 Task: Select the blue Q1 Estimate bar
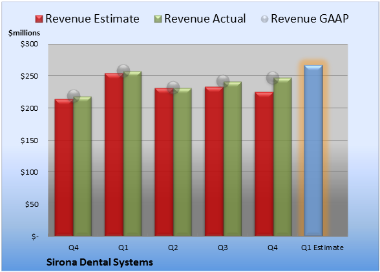pyautogui.click(x=313, y=151)
